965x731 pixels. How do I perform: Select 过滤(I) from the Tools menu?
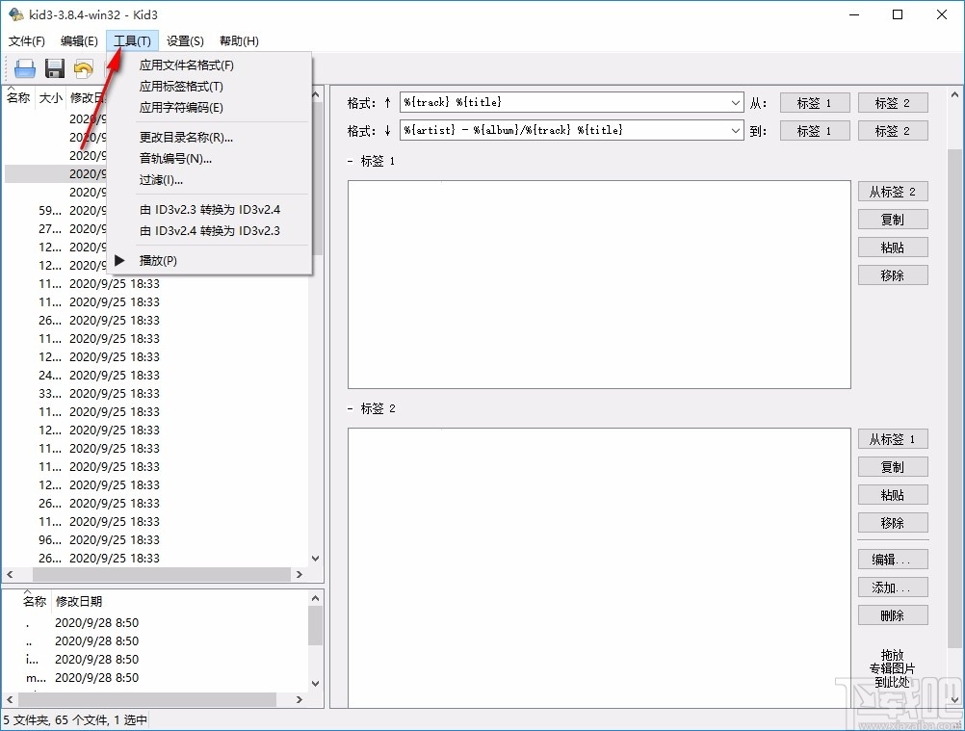160,179
